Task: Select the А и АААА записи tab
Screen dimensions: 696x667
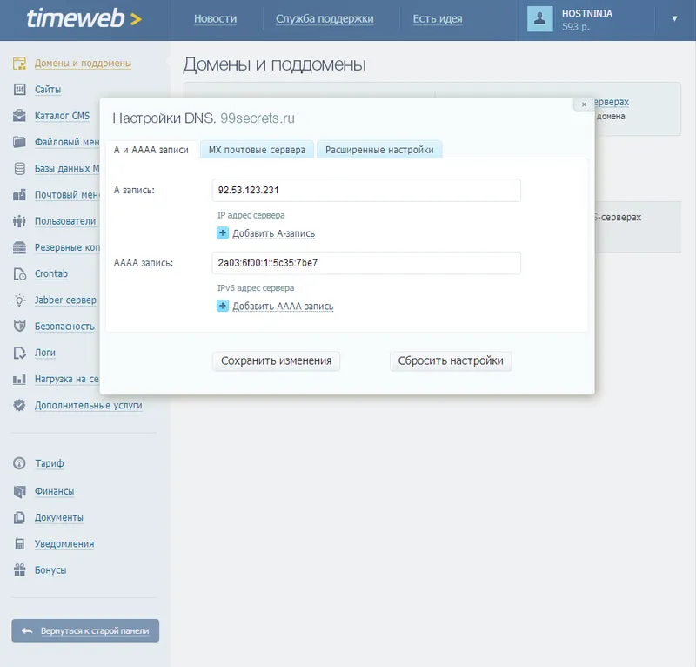Action: click(151, 150)
